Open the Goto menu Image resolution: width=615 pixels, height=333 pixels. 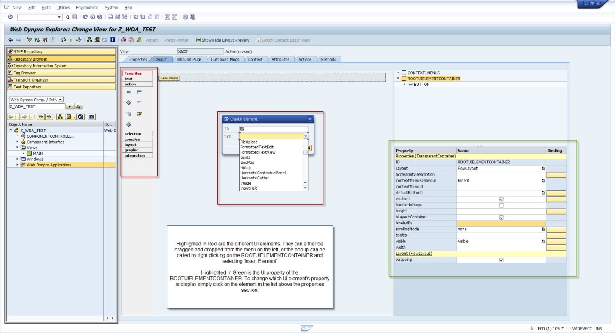pyautogui.click(x=46, y=8)
